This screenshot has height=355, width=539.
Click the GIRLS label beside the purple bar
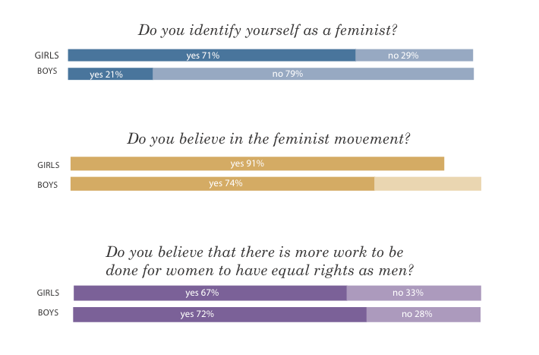tap(48, 293)
